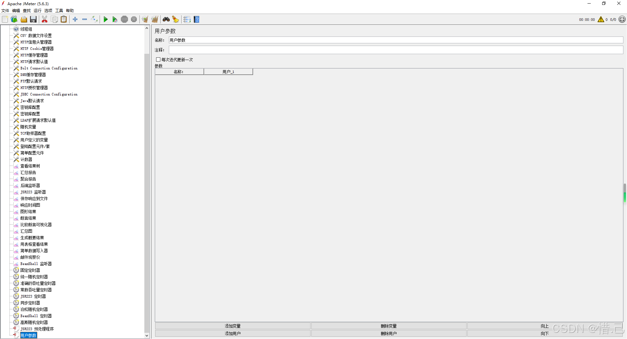Open the 工具 menu
627x339 pixels.
59,11
